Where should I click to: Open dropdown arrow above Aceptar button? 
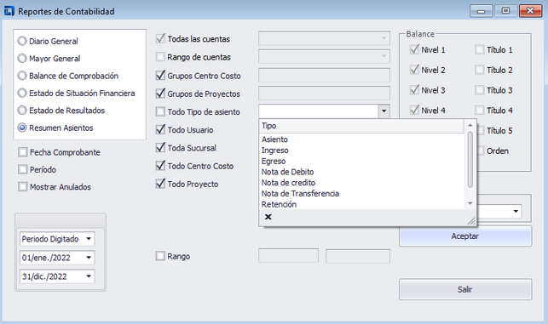tap(516, 212)
